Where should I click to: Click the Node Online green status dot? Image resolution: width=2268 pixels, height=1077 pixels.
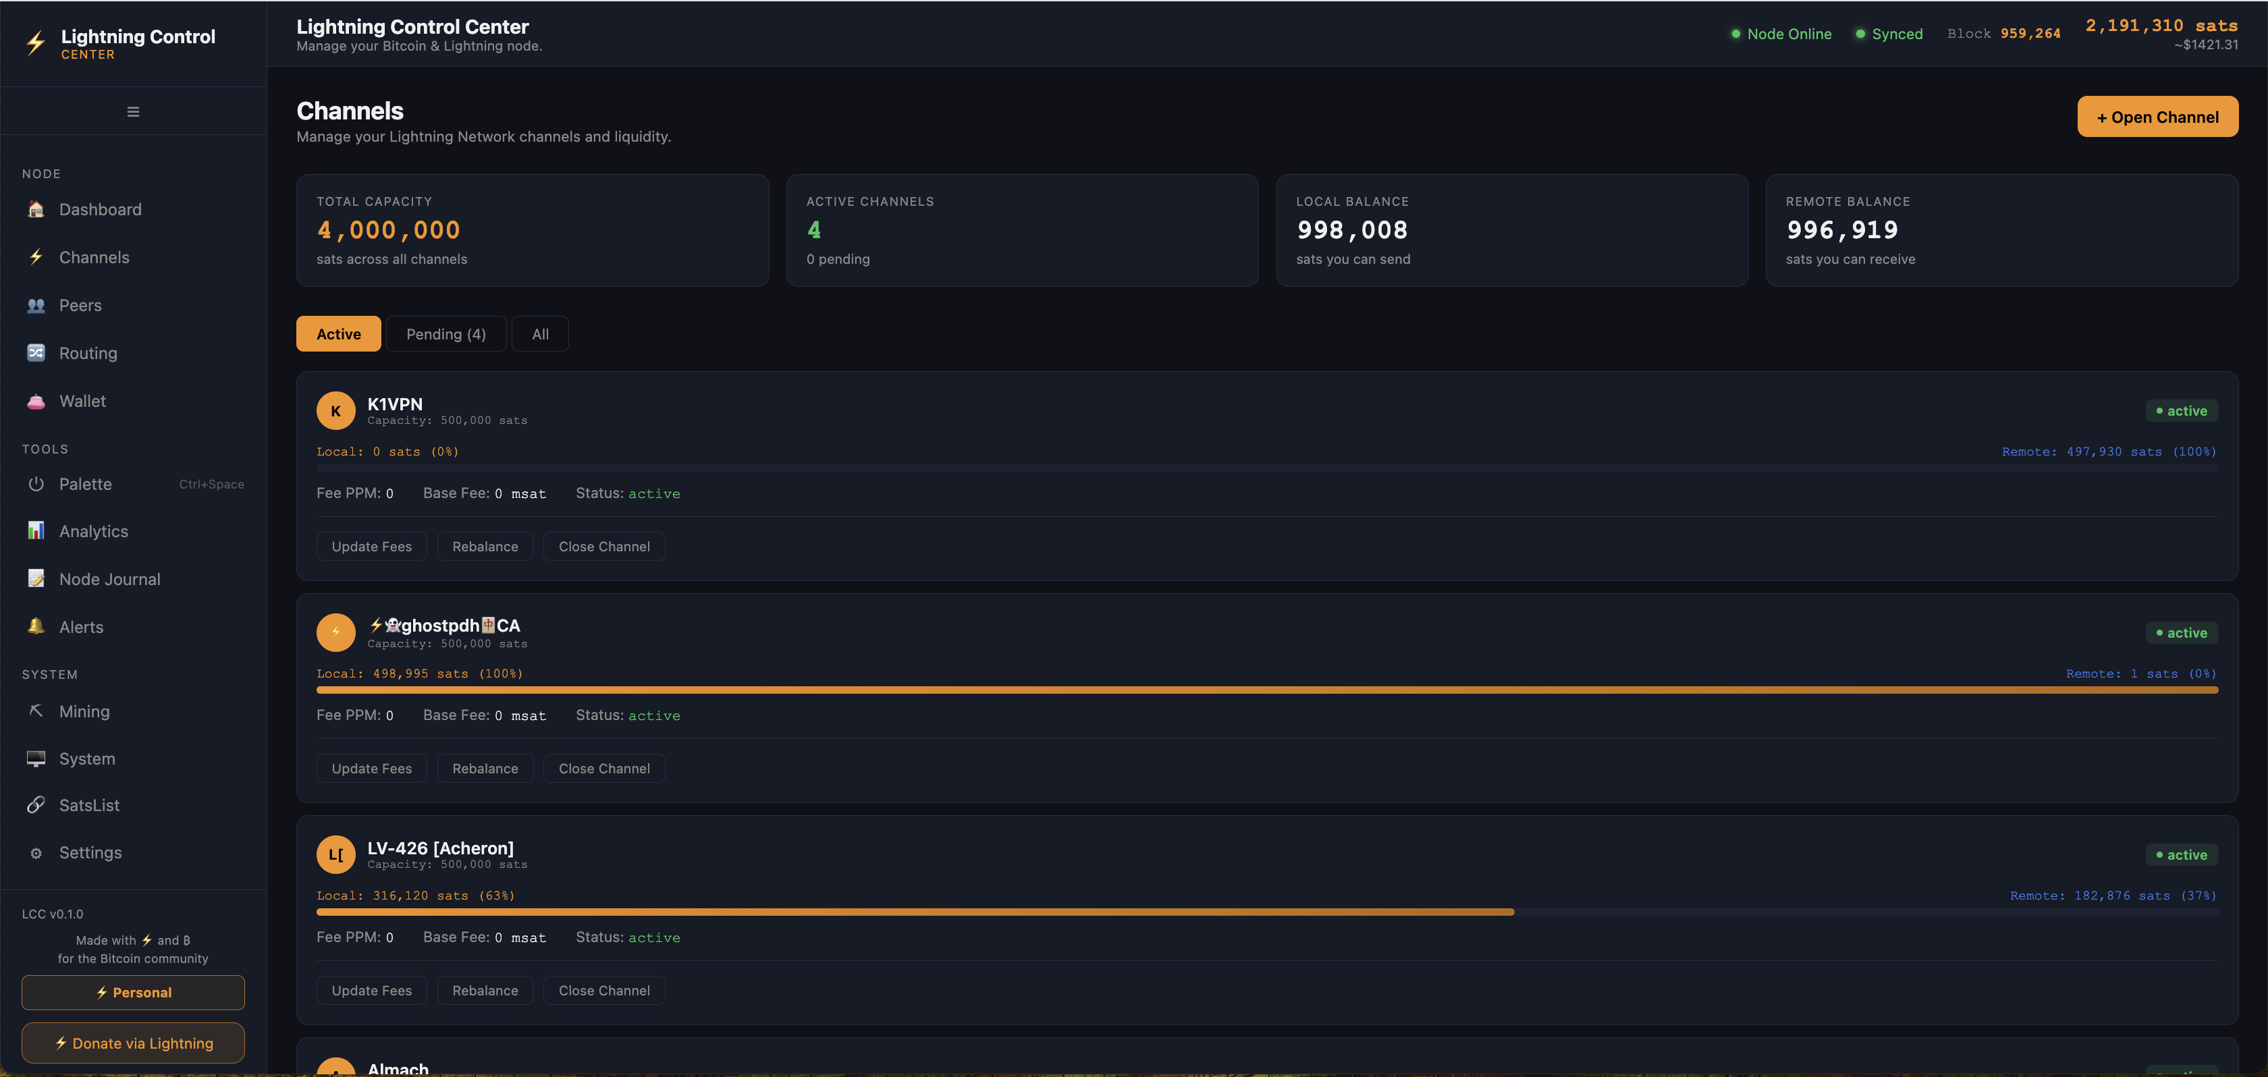coord(1735,34)
